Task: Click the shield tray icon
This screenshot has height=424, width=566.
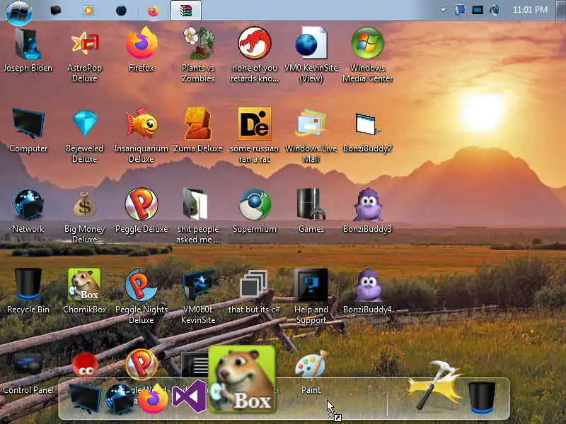Action: [460, 10]
